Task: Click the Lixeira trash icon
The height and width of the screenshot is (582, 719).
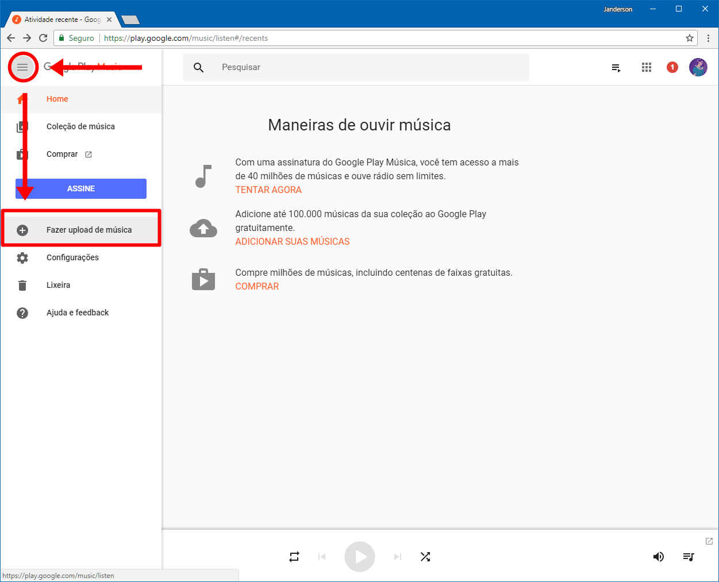Action: coord(22,285)
